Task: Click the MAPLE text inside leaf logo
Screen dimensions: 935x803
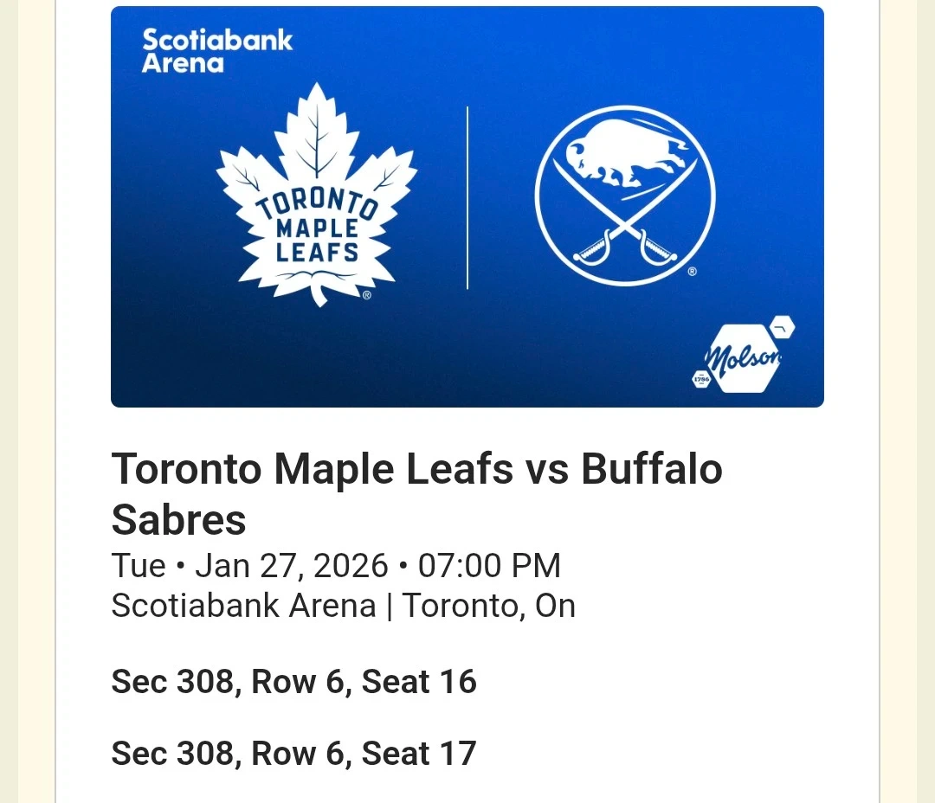Action: coord(317,229)
